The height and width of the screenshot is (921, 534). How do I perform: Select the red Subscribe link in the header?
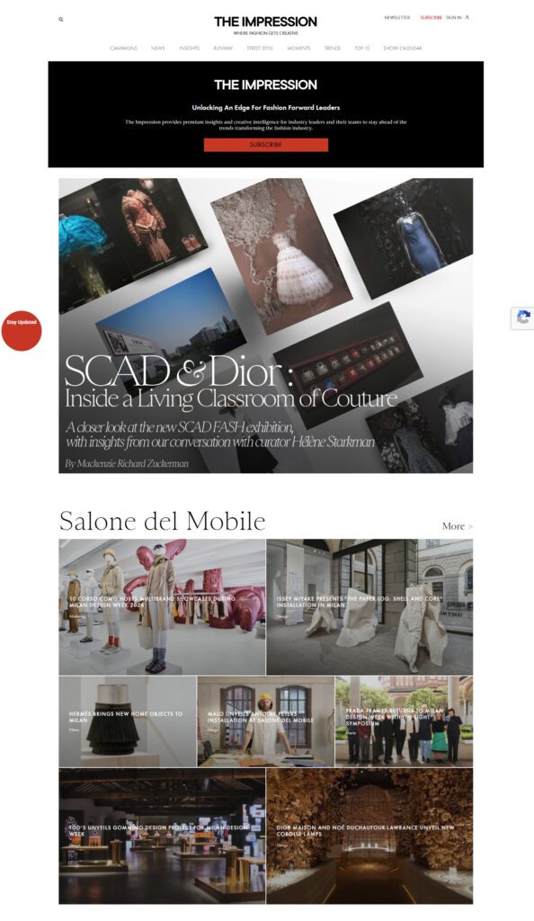click(x=432, y=18)
